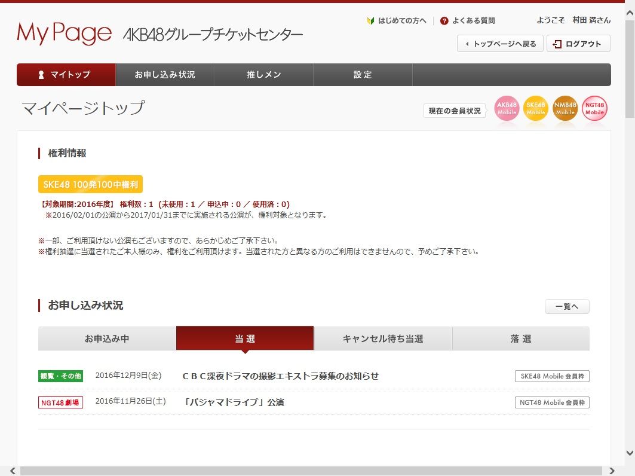Click the NGT48 Mobile 会員枠 label
This screenshot has height=476, width=635.
(x=552, y=402)
